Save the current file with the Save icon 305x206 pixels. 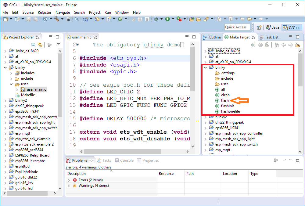click(x=28, y=19)
